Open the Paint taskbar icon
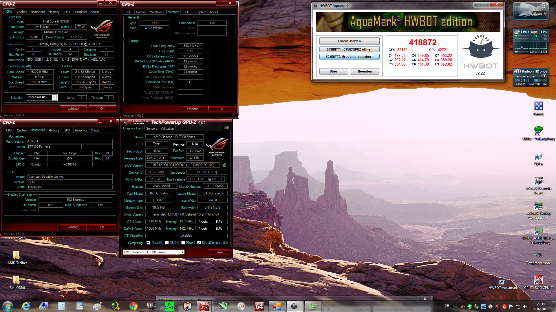The height and width of the screenshot is (312, 556). [97, 306]
